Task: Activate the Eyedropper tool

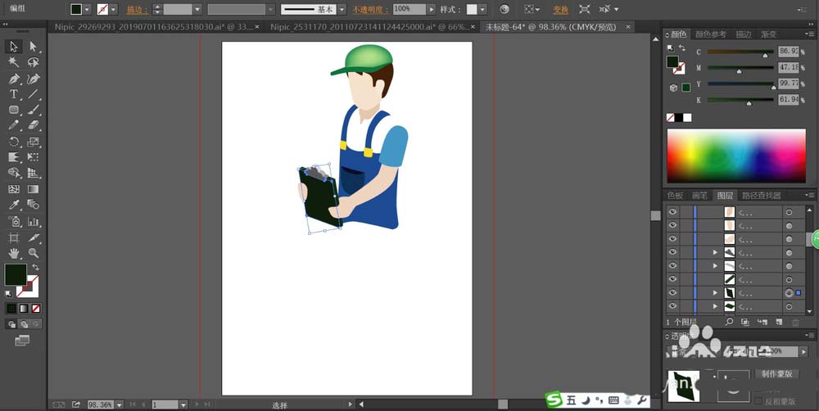Action: [x=14, y=205]
